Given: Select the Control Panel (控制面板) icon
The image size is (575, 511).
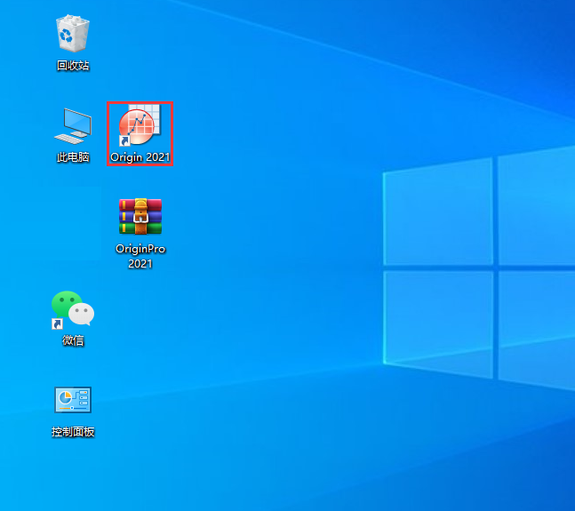Looking at the screenshot, I should (x=73, y=401).
